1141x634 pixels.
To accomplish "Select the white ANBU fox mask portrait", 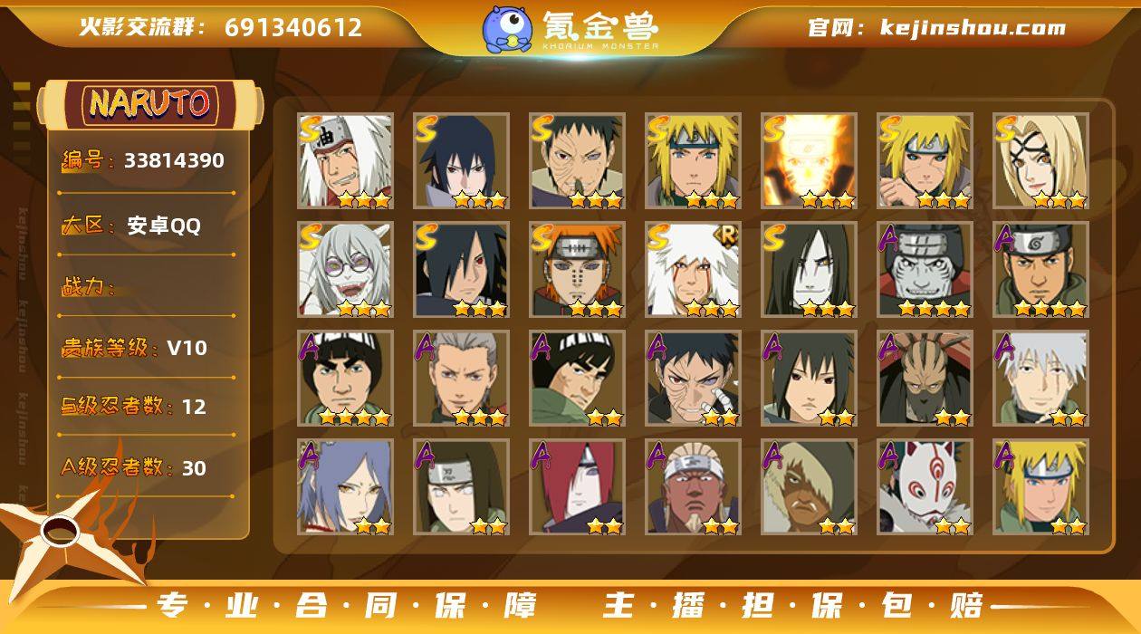I will (x=925, y=487).
